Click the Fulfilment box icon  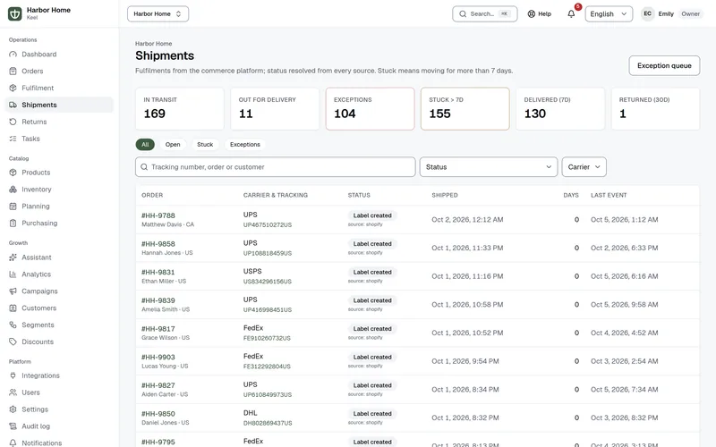(x=13, y=88)
